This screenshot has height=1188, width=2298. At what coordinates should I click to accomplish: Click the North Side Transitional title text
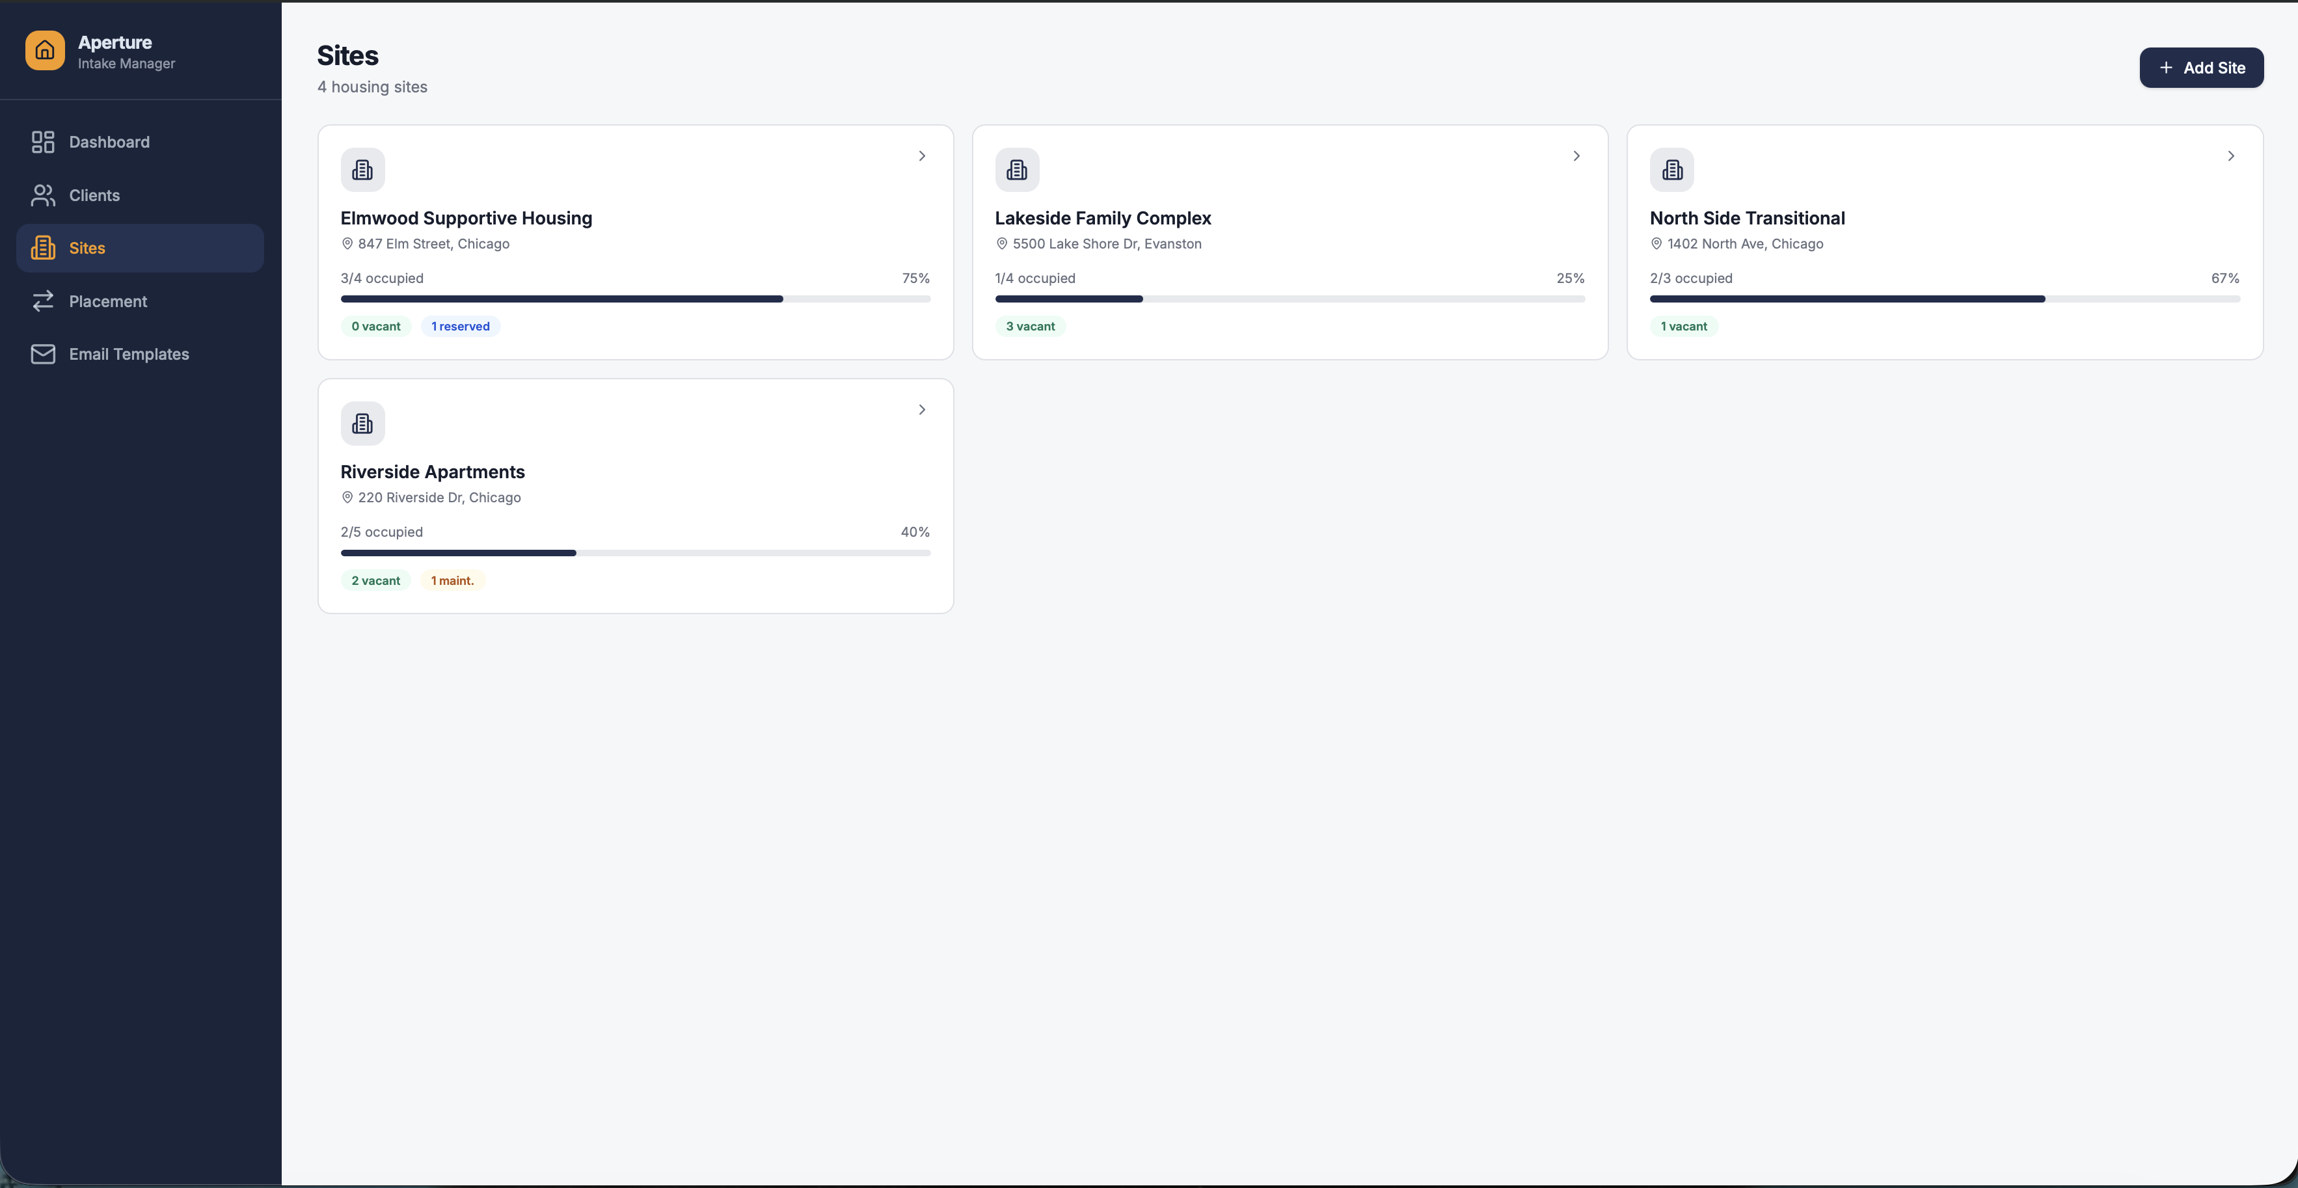pos(1747,219)
